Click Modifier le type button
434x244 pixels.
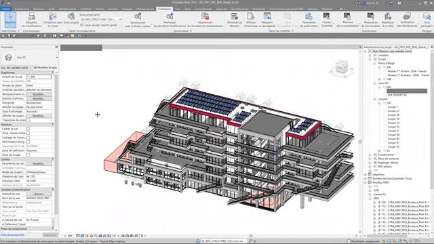coord(45,68)
